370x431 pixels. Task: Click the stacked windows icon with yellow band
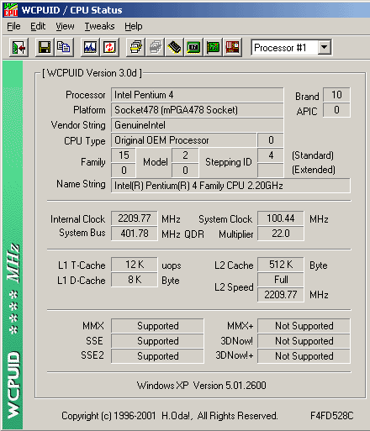click(x=135, y=47)
